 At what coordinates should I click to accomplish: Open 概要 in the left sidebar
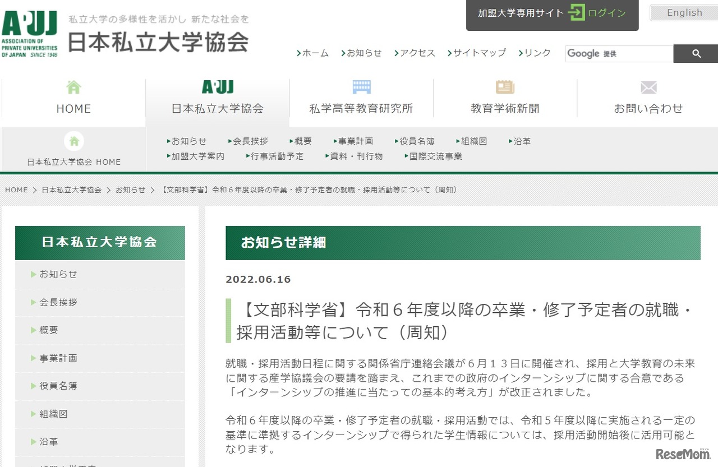click(x=100, y=330)
